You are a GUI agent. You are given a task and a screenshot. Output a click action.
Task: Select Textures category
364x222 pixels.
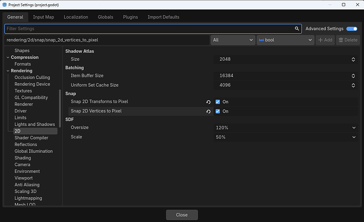point(23,91)
